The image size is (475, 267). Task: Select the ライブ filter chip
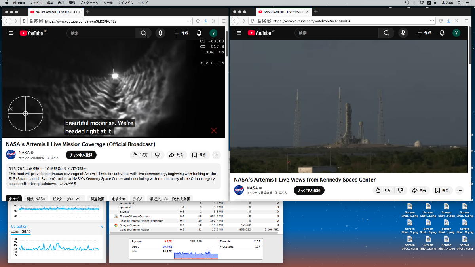137,199
